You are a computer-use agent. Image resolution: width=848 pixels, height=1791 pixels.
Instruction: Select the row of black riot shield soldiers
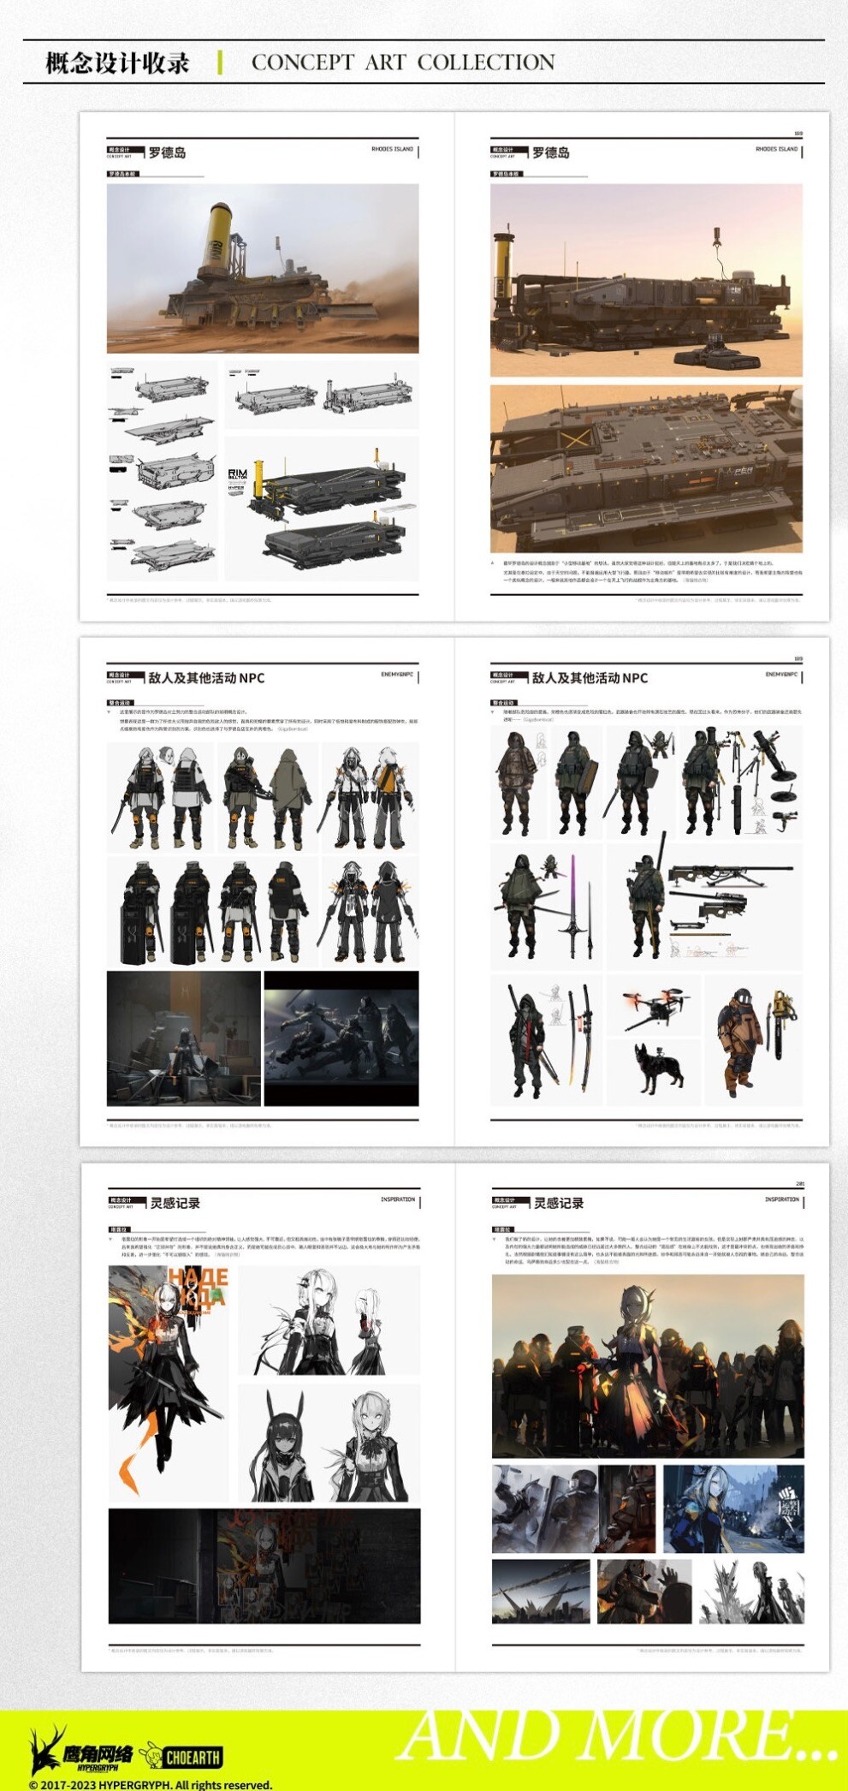coord(211,912)
